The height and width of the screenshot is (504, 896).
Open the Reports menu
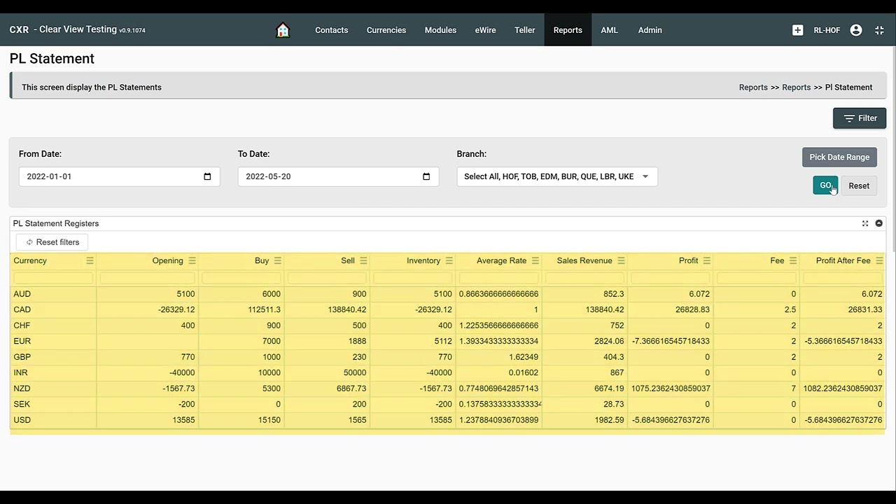(568, 30)
